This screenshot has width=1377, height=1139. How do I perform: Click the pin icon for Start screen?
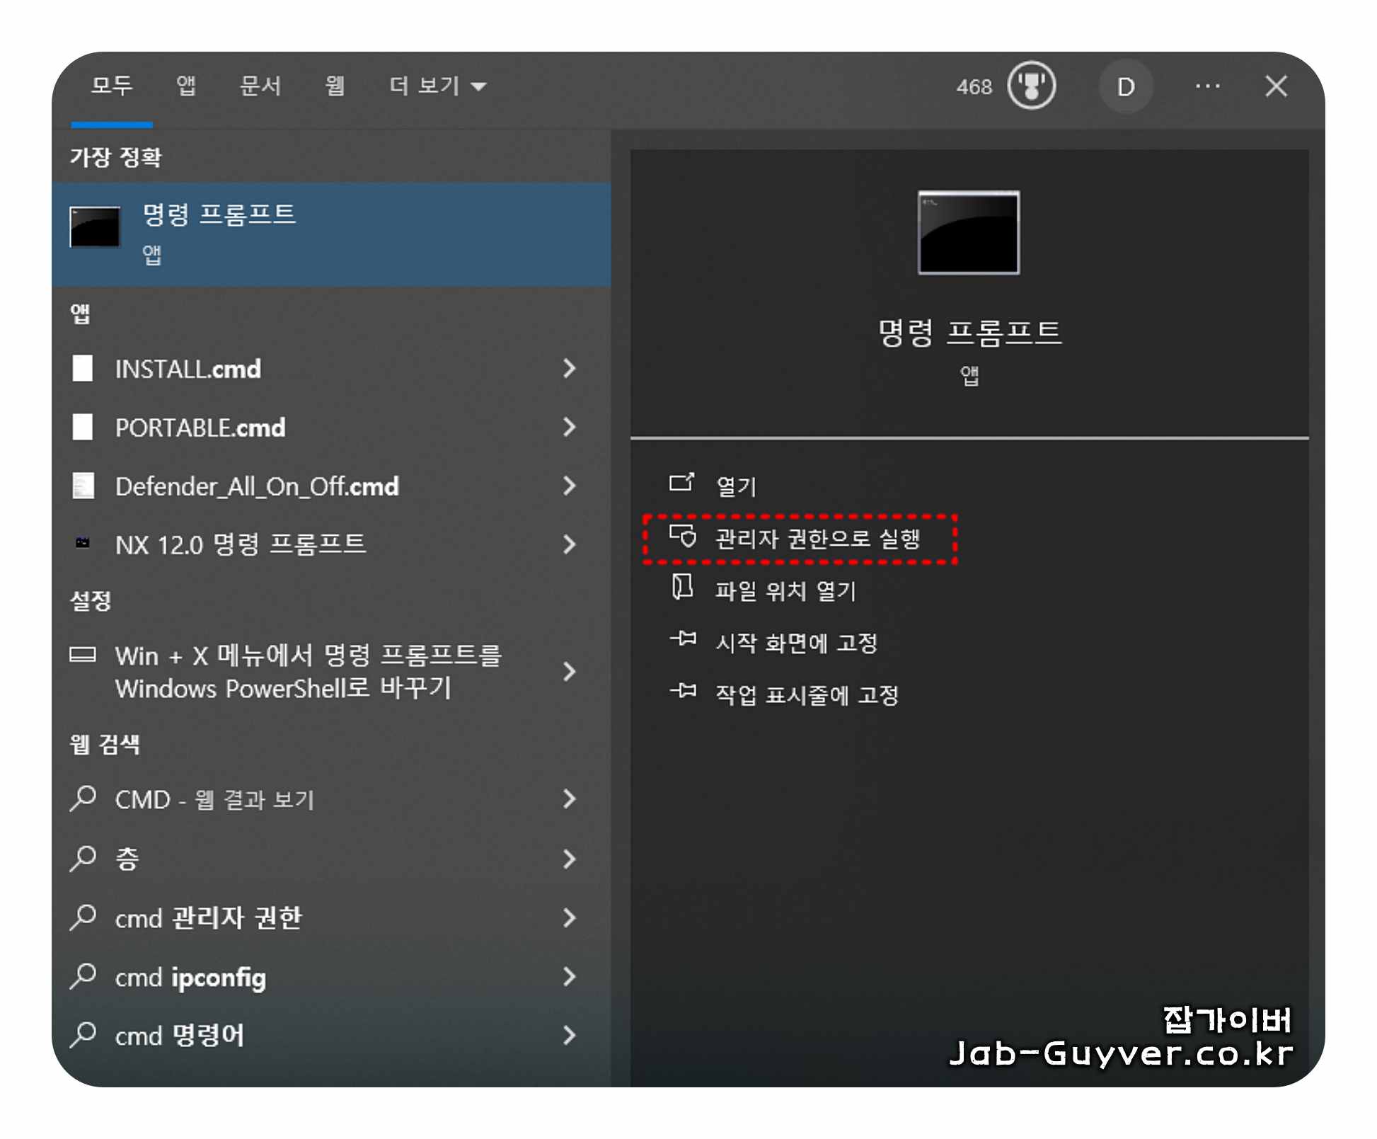[683, 640]
